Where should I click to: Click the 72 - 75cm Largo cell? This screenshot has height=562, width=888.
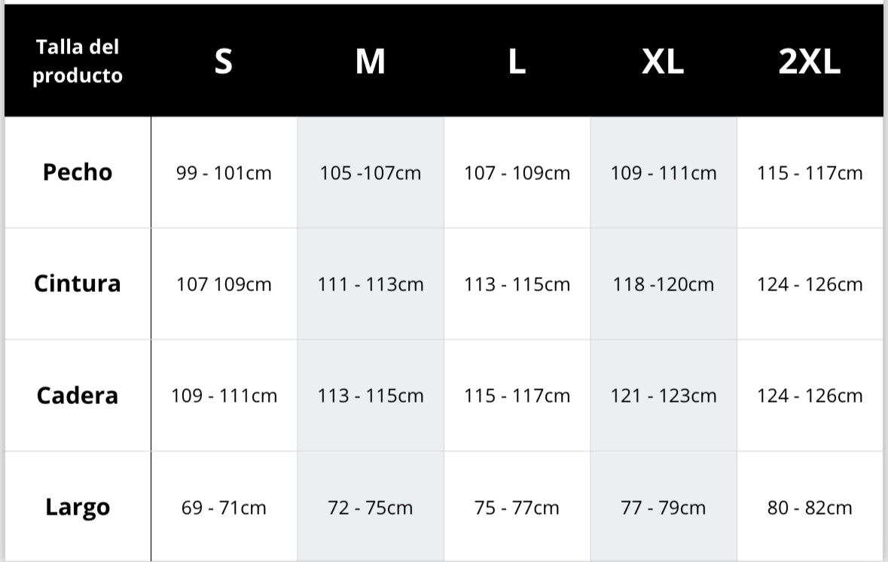point(371,508)
